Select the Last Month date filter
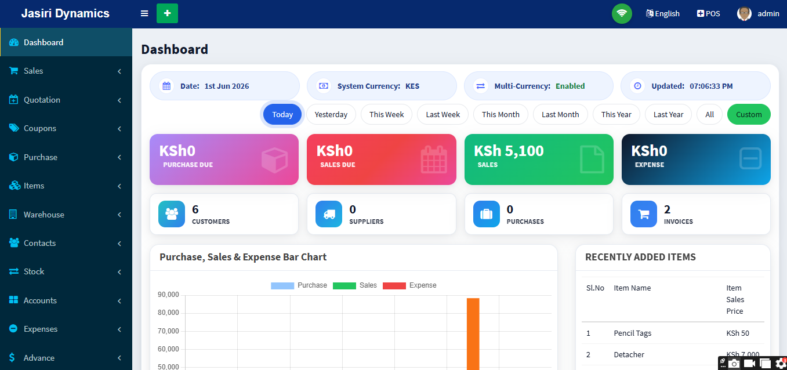The height and width of the screenshot is (370, 787). pos(560,114)
